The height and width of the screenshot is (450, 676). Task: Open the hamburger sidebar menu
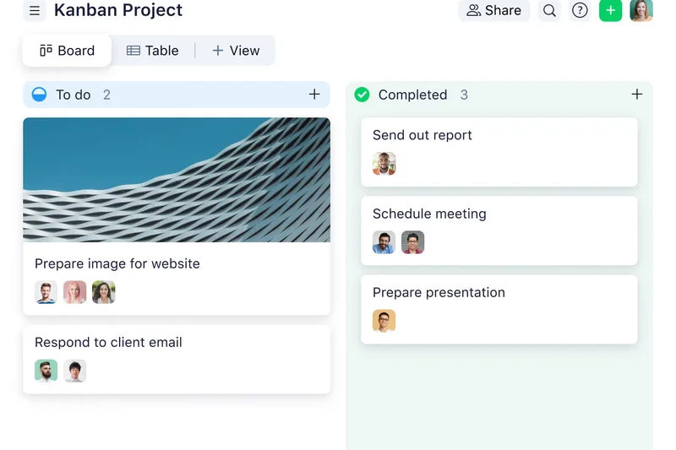(x=34, y=11)
